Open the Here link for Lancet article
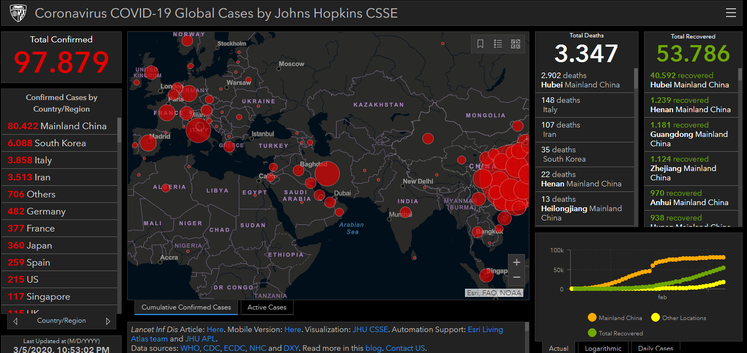The height and width of the screenshot is (353, 747). point(215,329)
